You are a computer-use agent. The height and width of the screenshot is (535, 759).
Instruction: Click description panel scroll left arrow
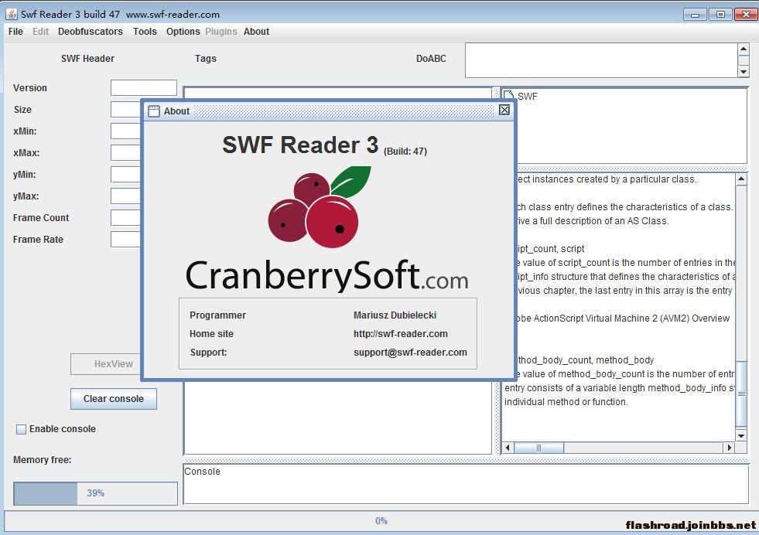508,448
